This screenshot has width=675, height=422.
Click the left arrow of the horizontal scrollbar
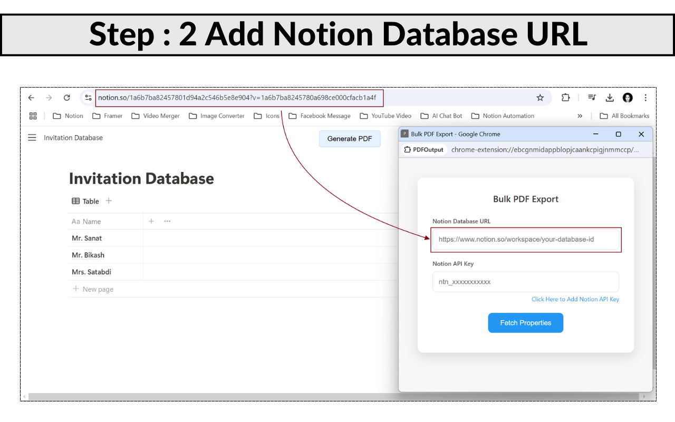click(x=24, y=397)
